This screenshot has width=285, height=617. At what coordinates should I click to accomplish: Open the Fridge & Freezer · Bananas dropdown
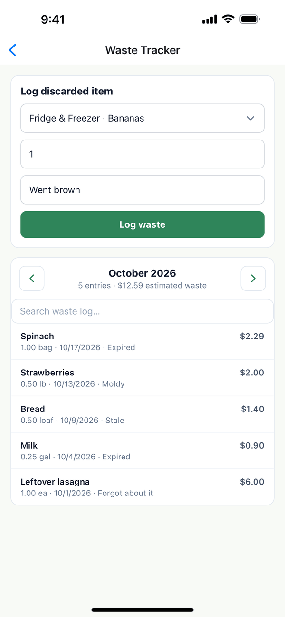[x=142, y=118]
